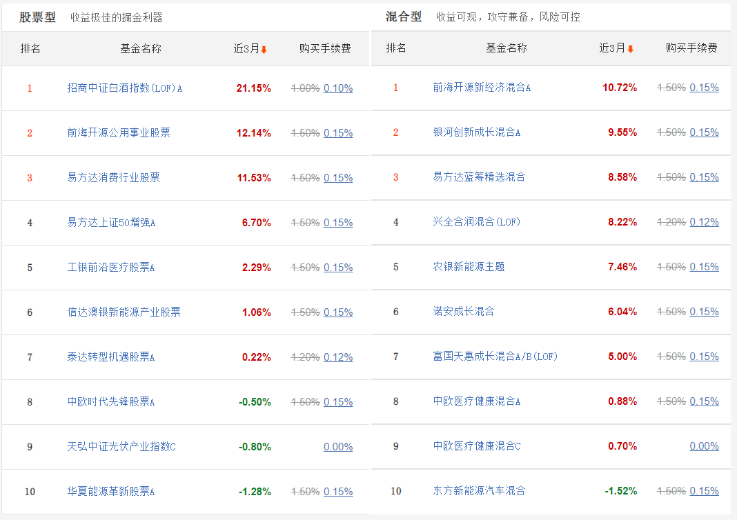Click the 排名 column header of 股票型
The image size is (737, 520).
[29, 48]
